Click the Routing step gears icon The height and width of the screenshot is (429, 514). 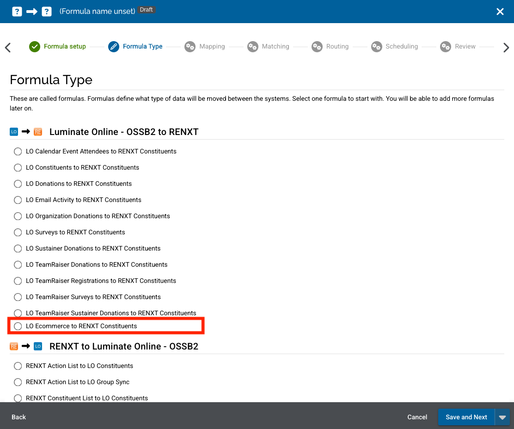317,47
